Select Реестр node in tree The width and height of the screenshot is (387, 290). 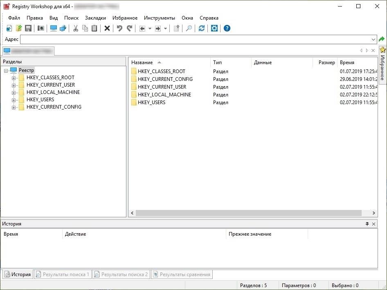click(26, 70)
